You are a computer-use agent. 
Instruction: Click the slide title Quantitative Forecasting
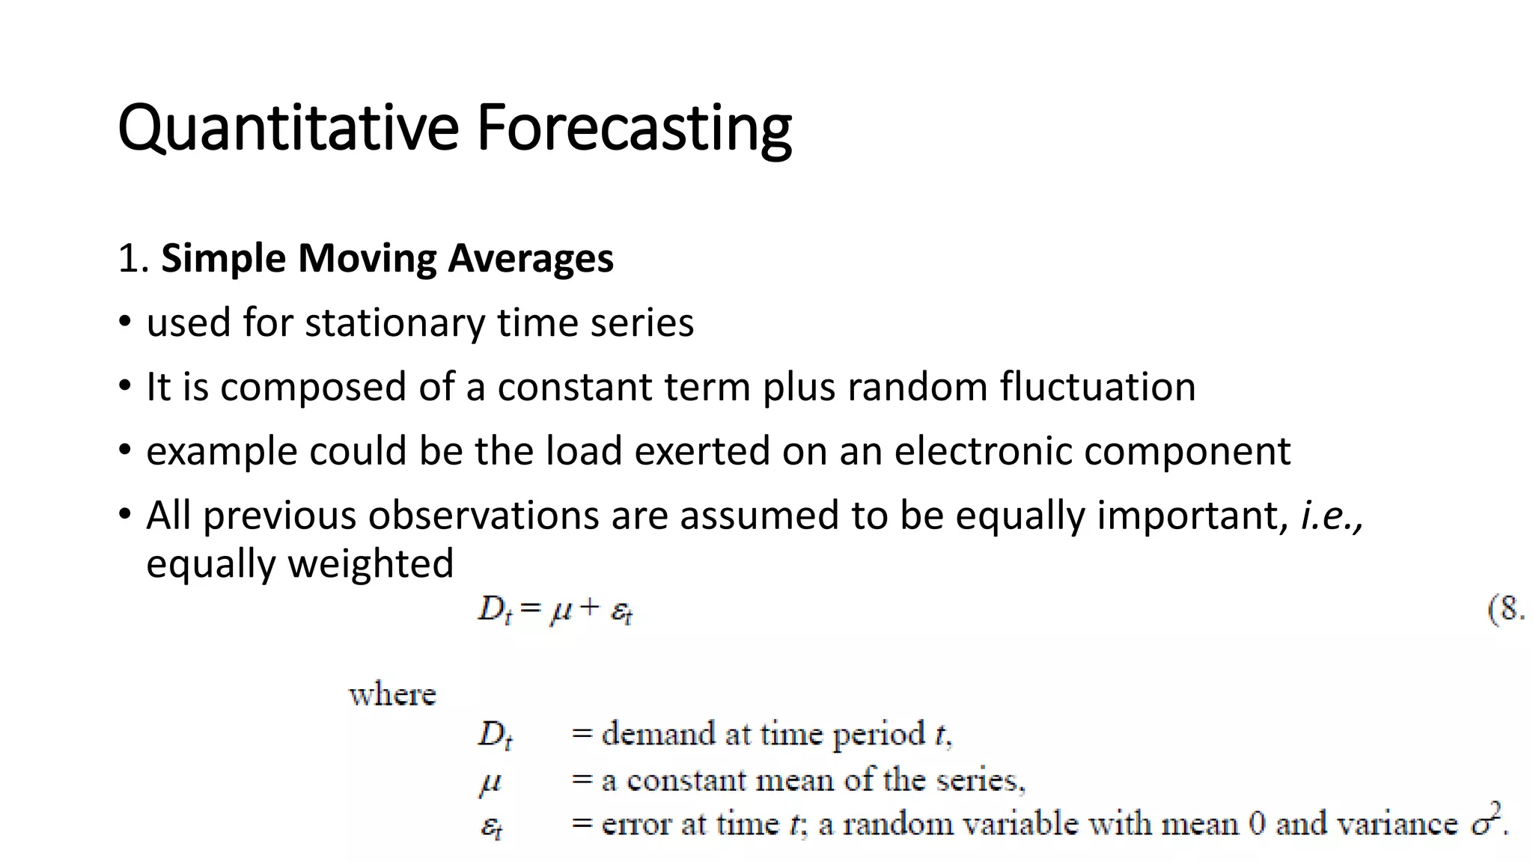tap(455, 128)
